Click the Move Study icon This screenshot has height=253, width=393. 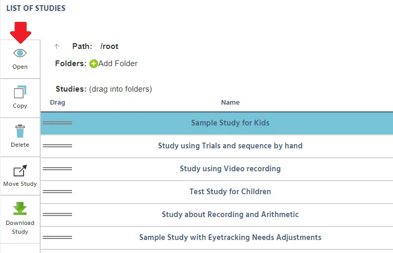(x=20, y=171)
